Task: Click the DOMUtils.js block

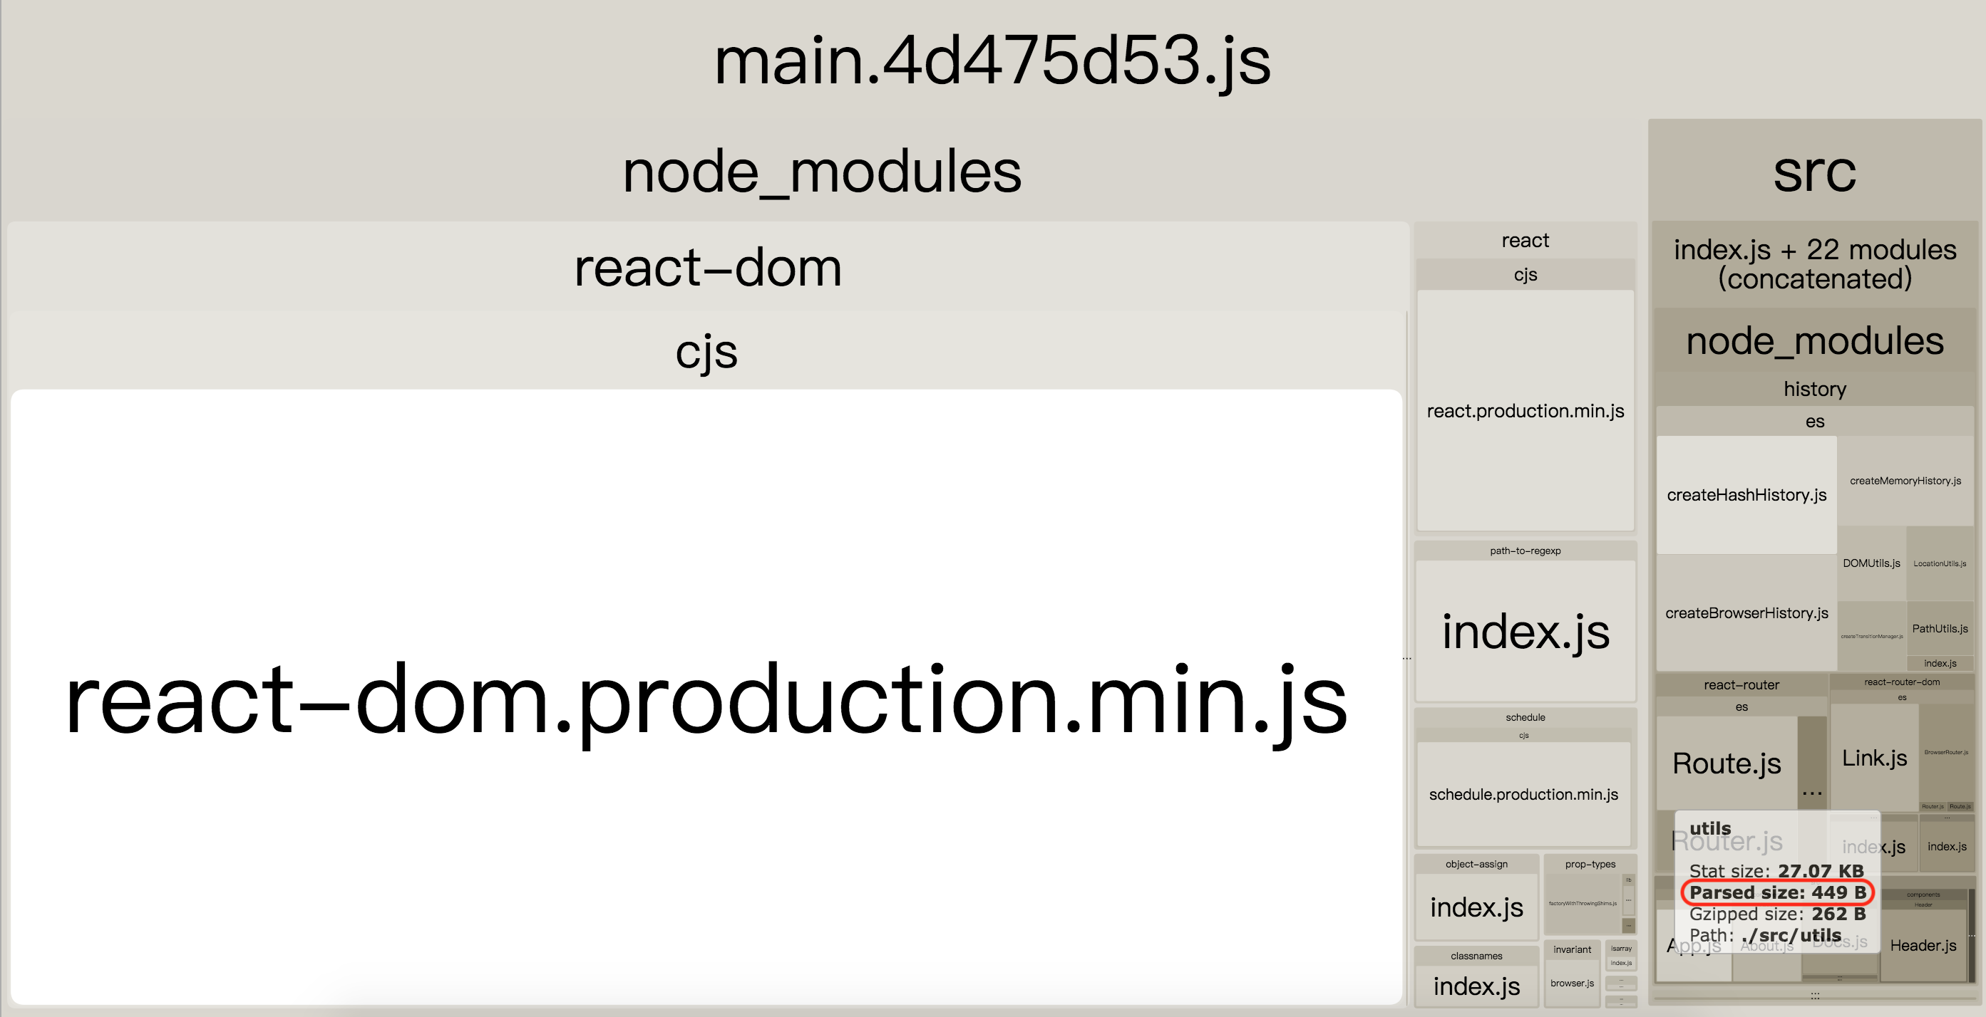Action: [1871, 563]
